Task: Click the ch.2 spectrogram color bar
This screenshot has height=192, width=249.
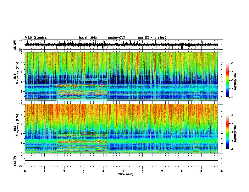Action: tap(228, 132)
